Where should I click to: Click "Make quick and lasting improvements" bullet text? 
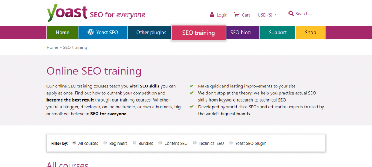(247, 86)
